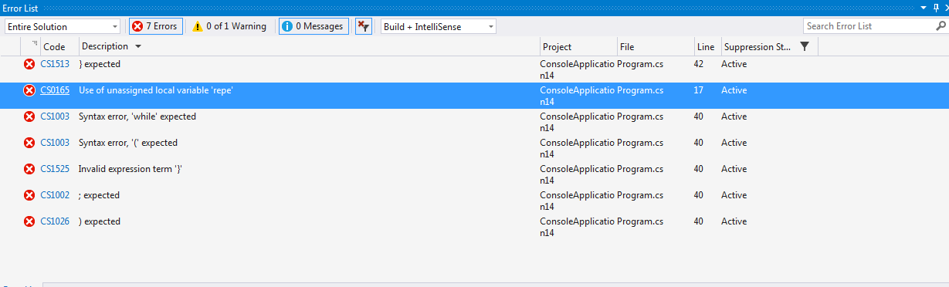
Task: Open the CS1525 error code link
Action: [55, 169]
